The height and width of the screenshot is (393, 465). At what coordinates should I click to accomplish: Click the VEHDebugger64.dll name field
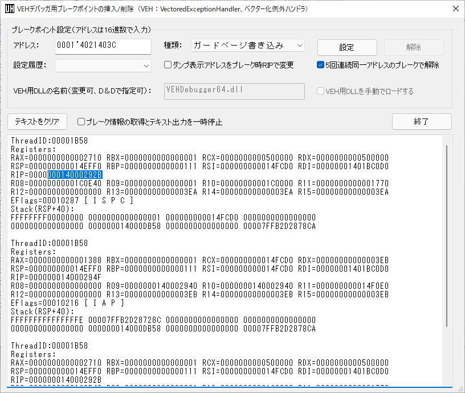pyautogui.click(x=234, y=91)
